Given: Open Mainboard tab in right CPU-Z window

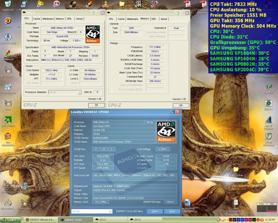Looking at the screenshot, I should 132,19.
